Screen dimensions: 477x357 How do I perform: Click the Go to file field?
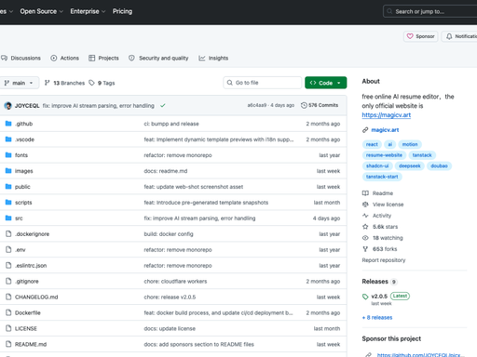(263, 83)
